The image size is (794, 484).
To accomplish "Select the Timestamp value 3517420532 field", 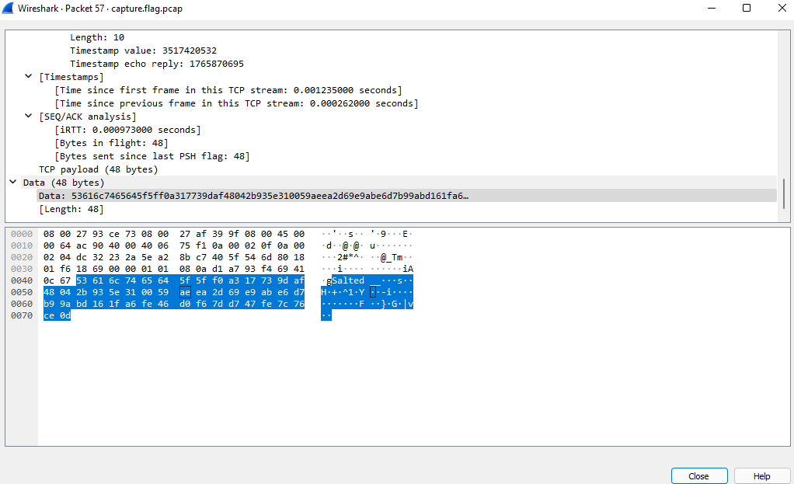I will [x=145, y=50].
